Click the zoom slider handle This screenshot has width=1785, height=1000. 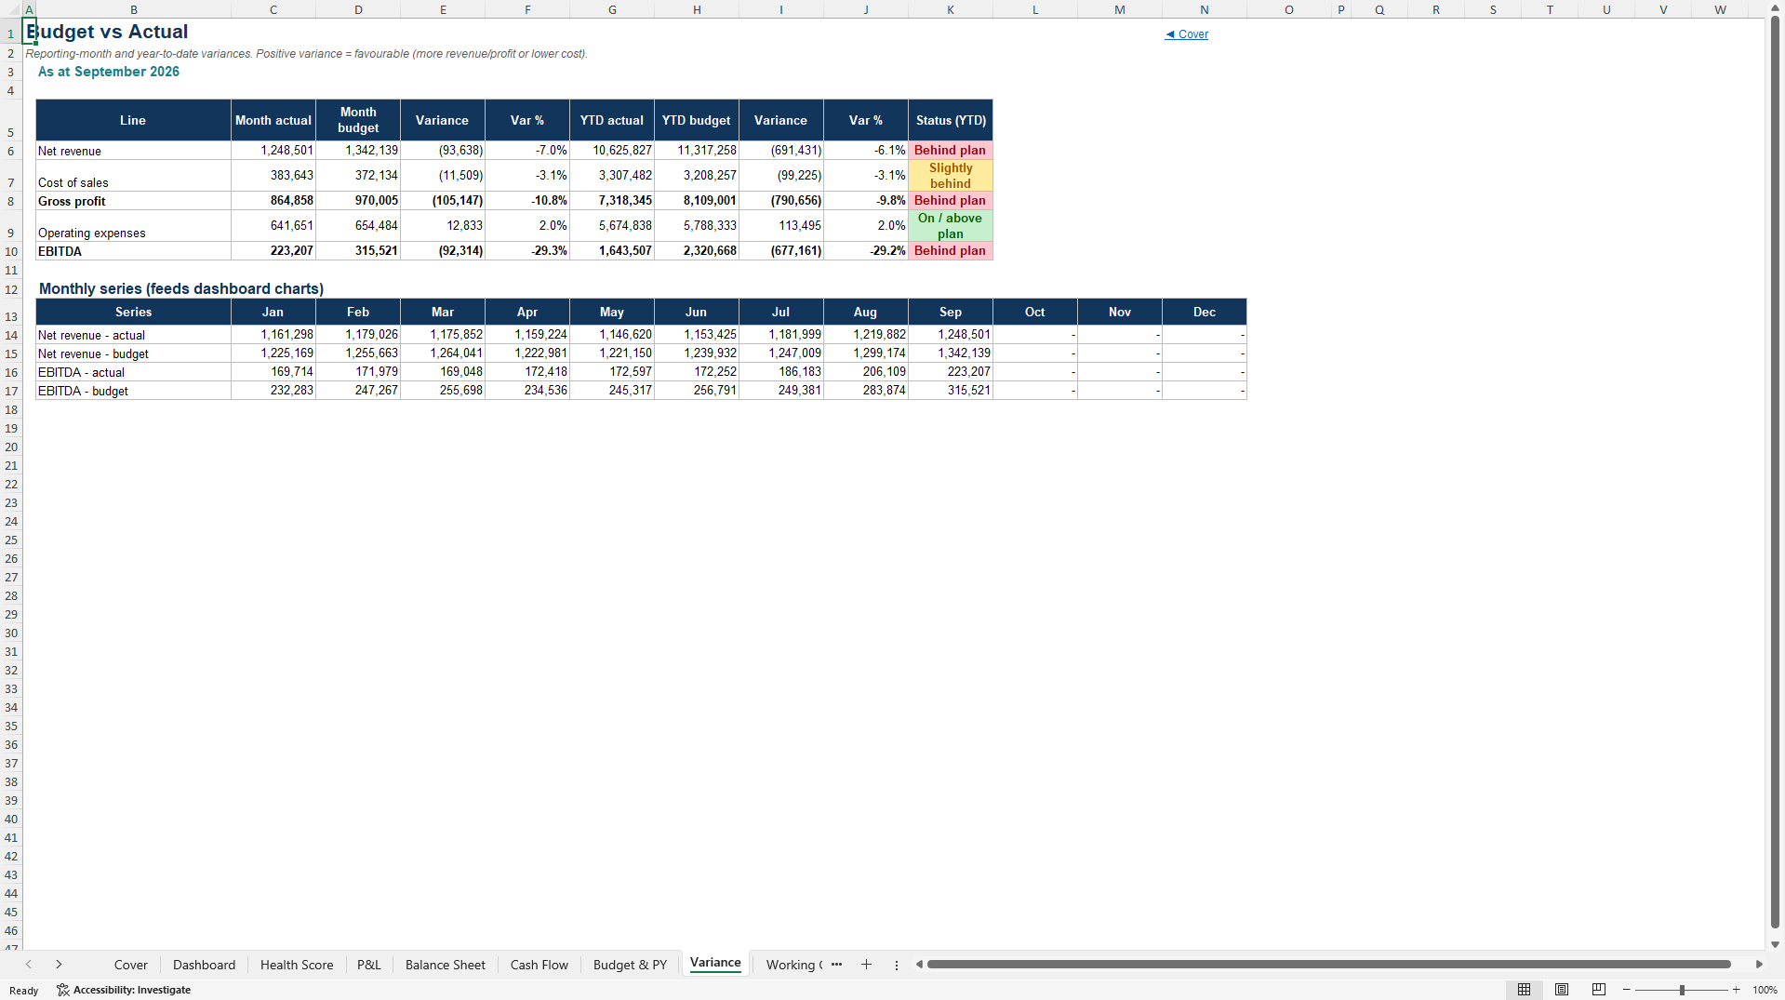click(1682, 990)
